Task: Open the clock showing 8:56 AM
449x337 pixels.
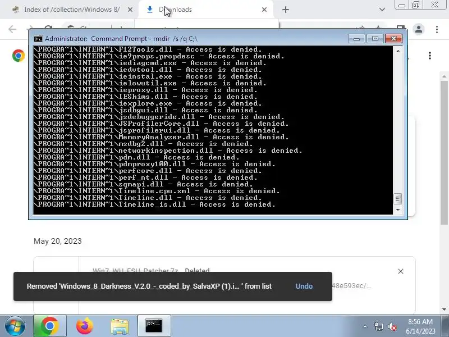Action: (420, 326)
